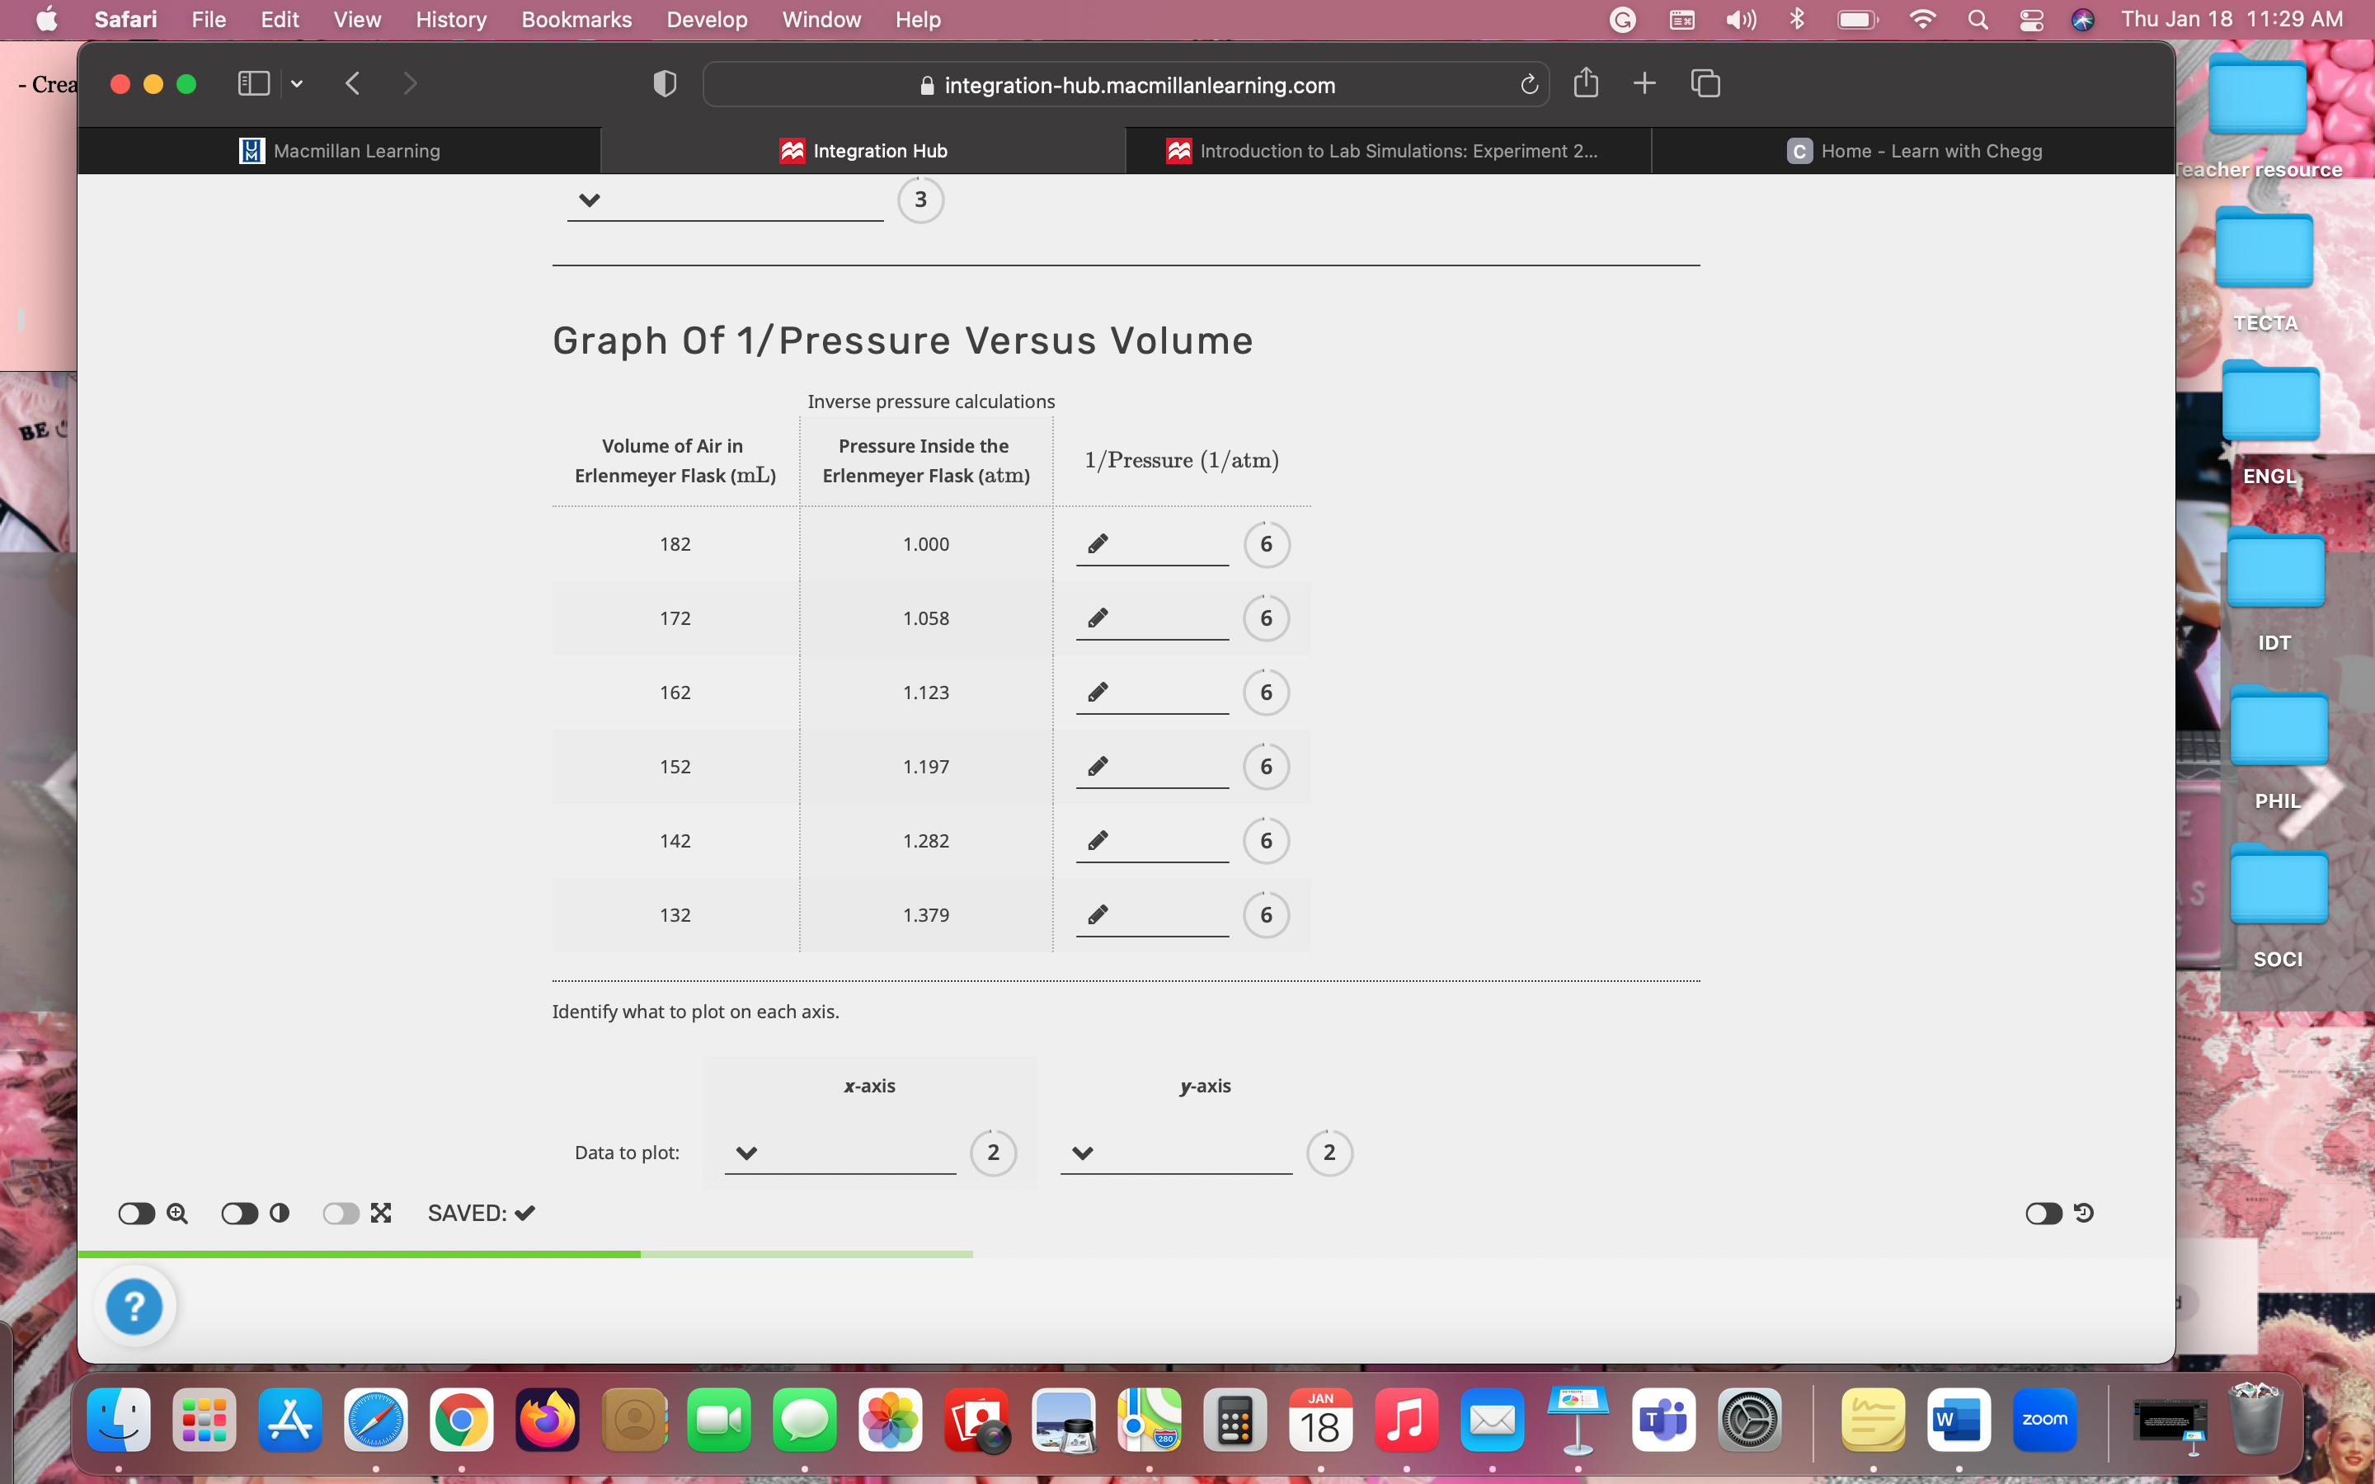Open the help question mark bubble
The height and width of the screenshot is (1484, 2375).
click(x=135, y=1305)
